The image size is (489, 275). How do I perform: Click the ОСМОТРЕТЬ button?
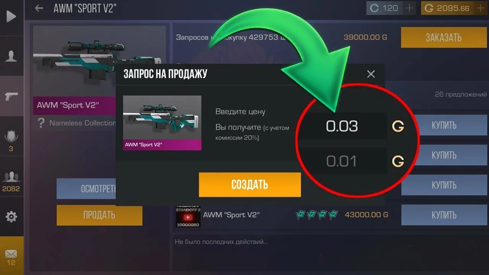click(87, 189)
